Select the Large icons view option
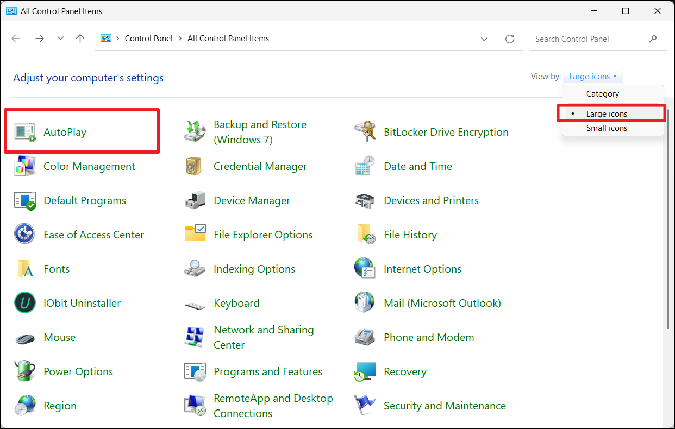 (x=607, y=114)
